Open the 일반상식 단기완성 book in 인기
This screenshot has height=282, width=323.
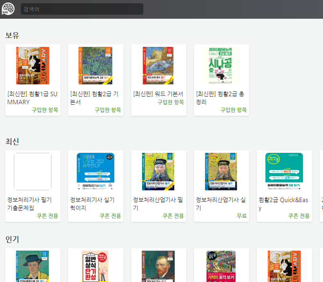point(96,266)
